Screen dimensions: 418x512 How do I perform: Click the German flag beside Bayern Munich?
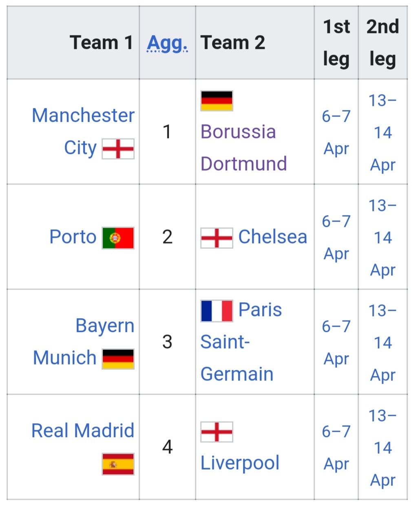point(118,359)
